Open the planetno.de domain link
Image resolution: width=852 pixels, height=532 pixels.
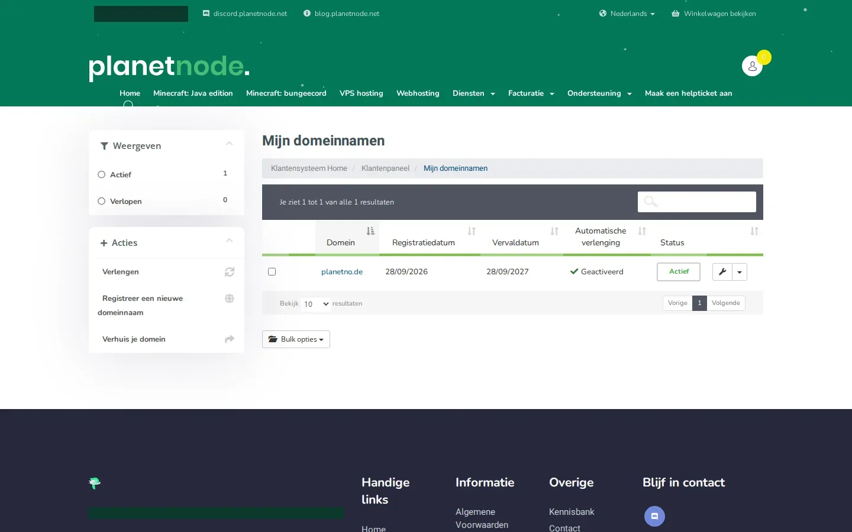[x=342, y=272]
